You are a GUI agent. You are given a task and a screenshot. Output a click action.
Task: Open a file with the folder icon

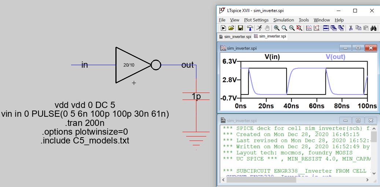pos(231,28)
